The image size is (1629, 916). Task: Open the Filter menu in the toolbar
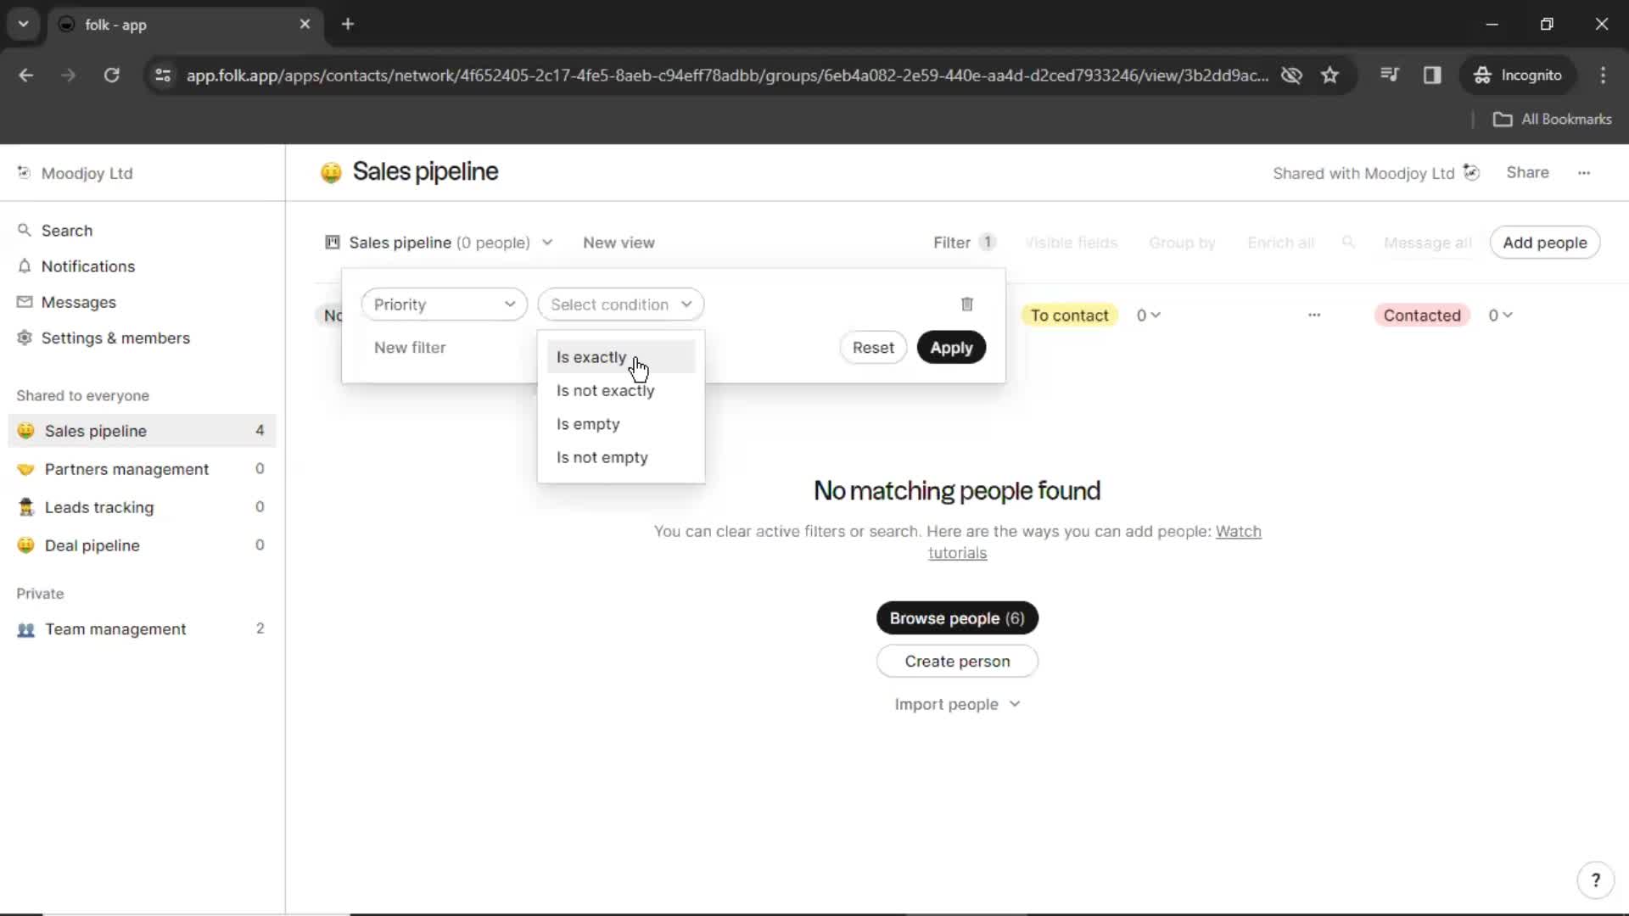964,243
